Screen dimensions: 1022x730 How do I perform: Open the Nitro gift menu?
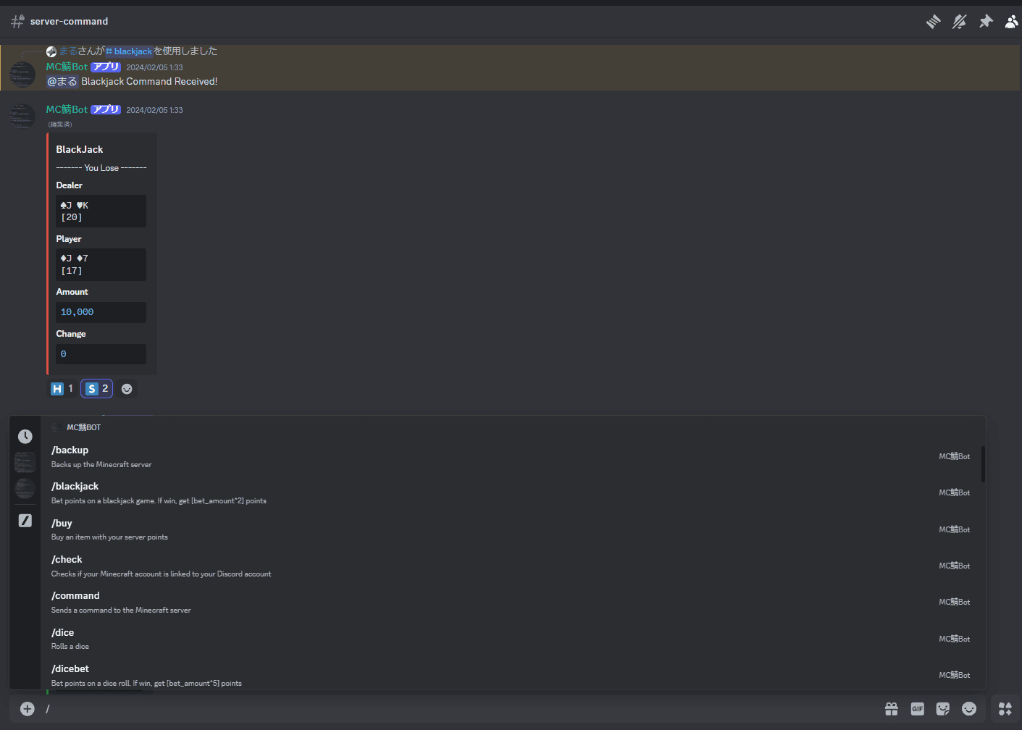891,708
